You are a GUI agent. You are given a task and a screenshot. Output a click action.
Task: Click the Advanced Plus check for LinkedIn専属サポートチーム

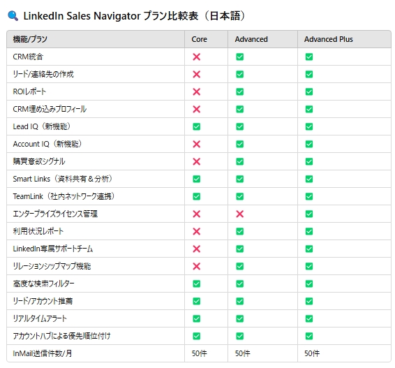(309, 249)
